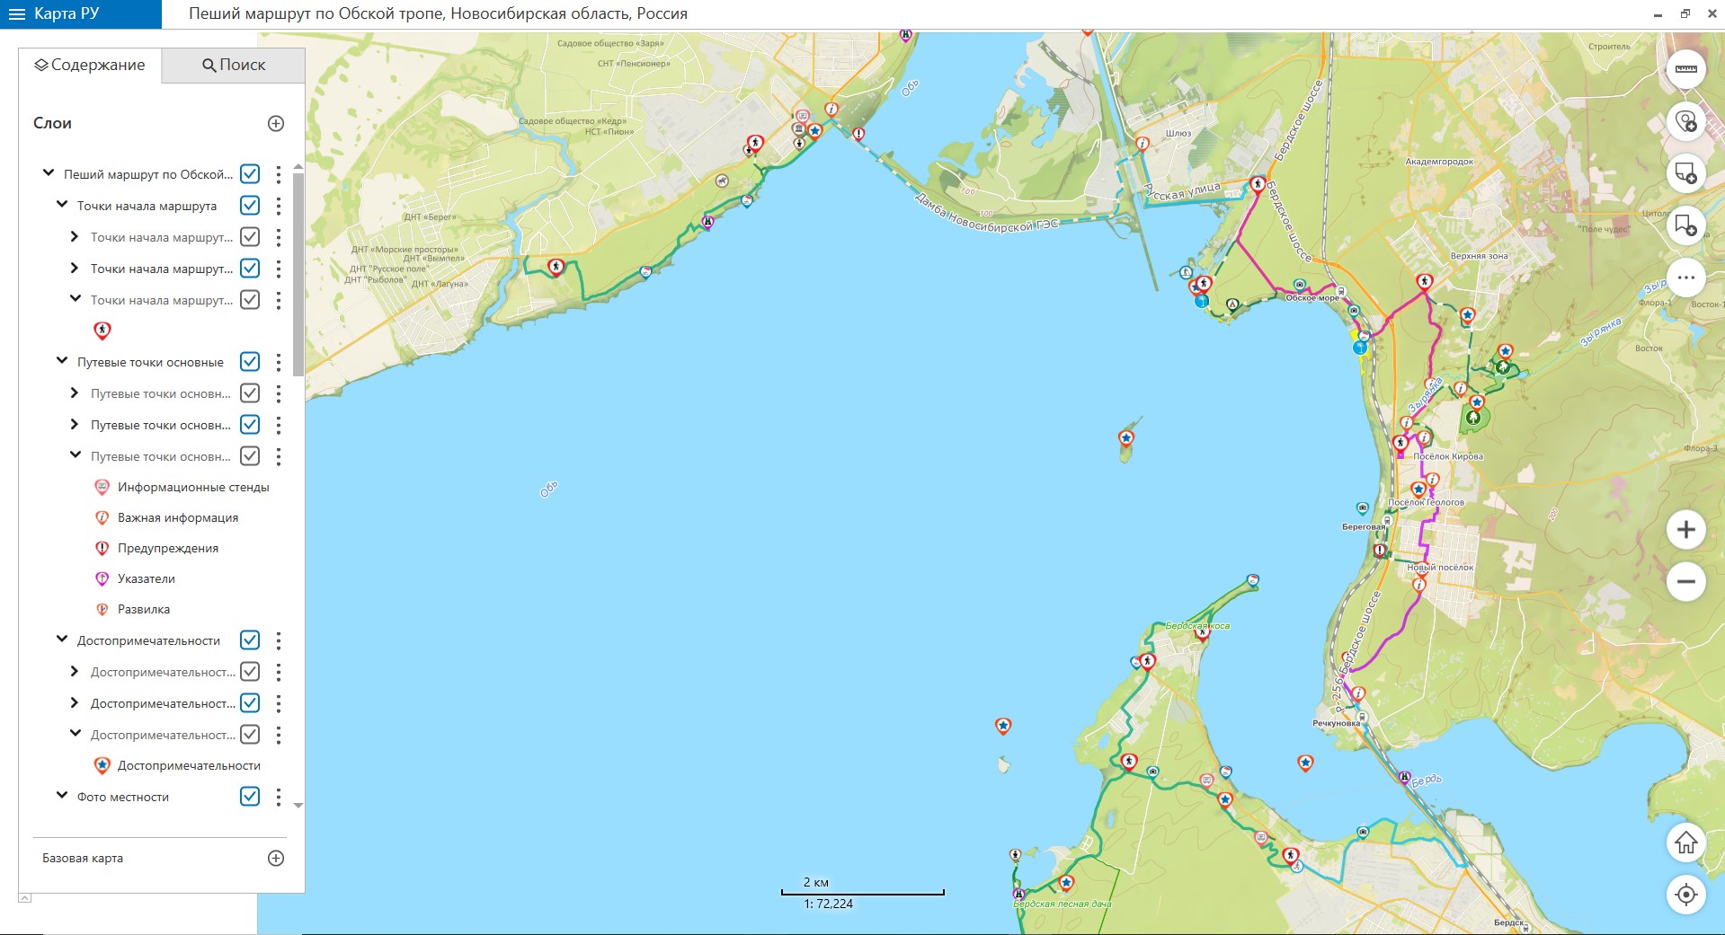Select the add note tool
Viewport: 1725px width, 935px height.
(x=1685, y=173)
